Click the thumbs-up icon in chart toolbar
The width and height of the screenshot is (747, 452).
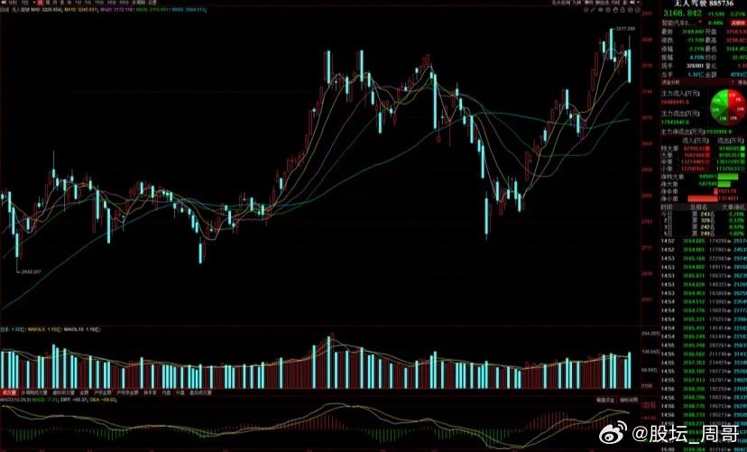pos(615,10)
